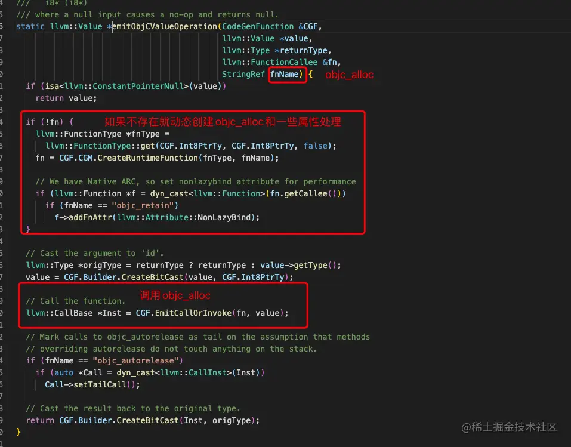Click the "objc_retain" string literal
This screenshot has width=571, height=447.
(143, 206)
